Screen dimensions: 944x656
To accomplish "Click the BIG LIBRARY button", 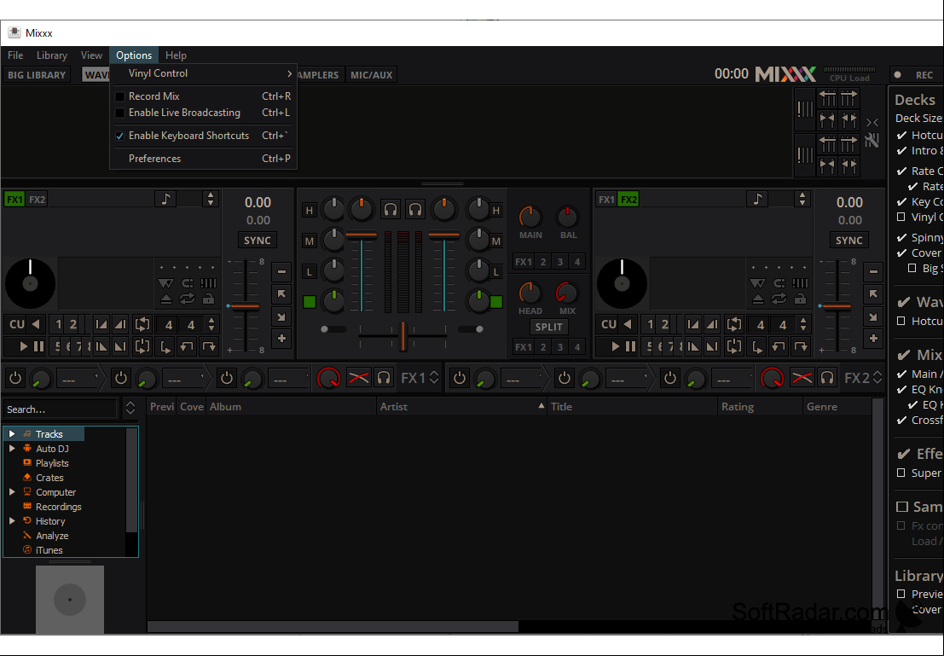I will click(x=37, y=75).
